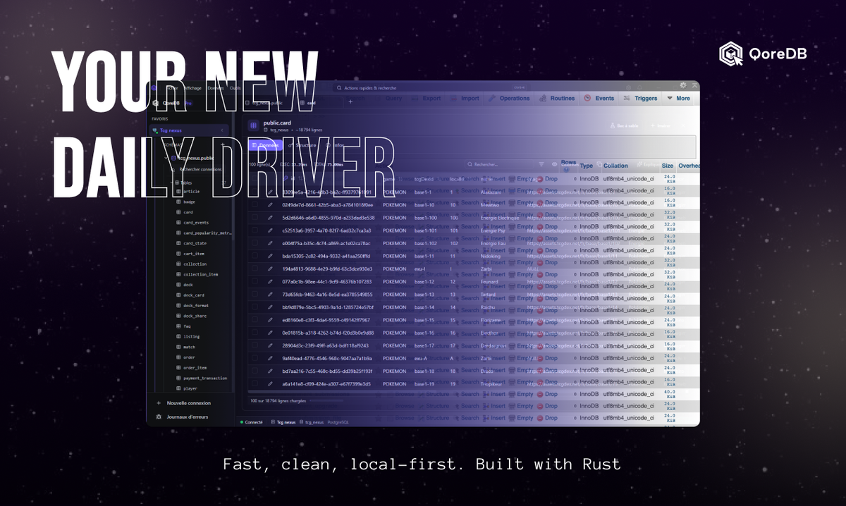Click the Events clock icon

tap(589, 99)
